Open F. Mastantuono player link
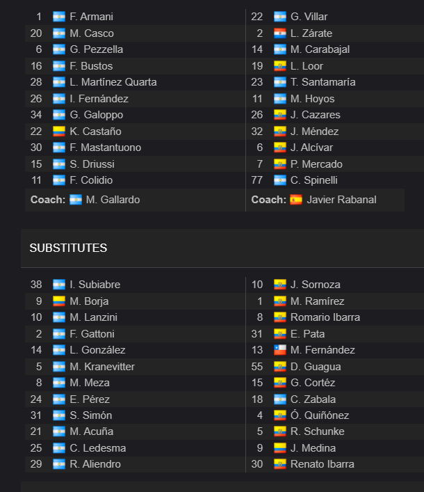Image resolution: width=424 pixels, height=492 pixels. 105,148
